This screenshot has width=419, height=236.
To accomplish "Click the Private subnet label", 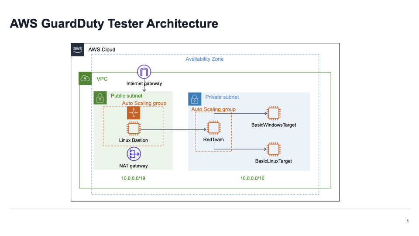I will point(222,97).
